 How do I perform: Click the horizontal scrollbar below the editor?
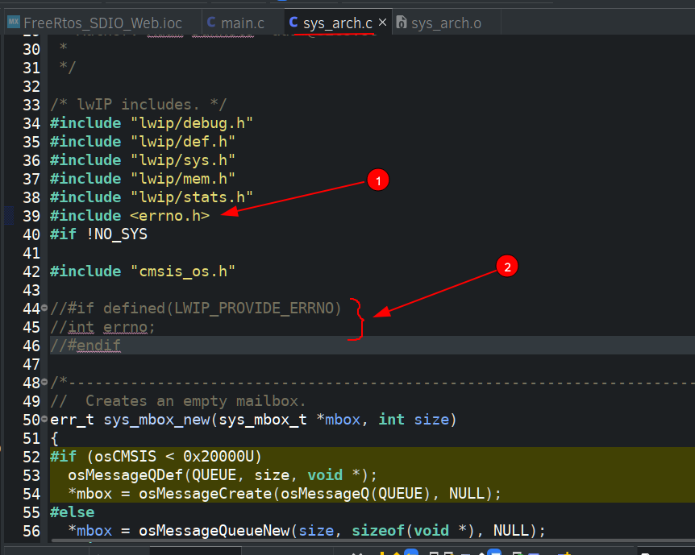pos(372,541)
